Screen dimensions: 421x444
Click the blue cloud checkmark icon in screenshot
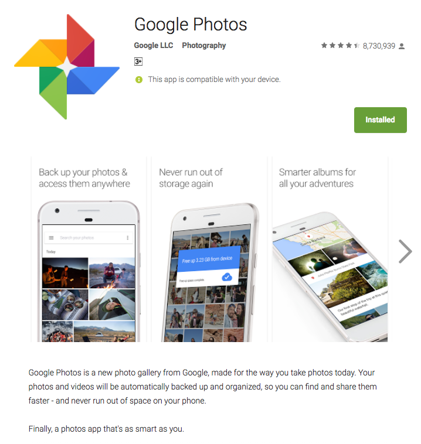tap(226, 277)
